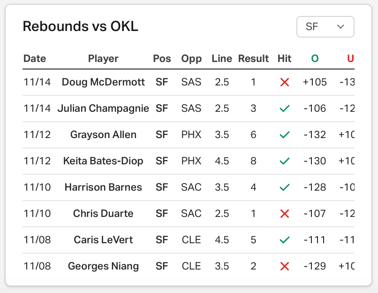Click red X icon for Chris Duarte
The width and height of the screenshot is (378, 293).
(x=285, y=214)
